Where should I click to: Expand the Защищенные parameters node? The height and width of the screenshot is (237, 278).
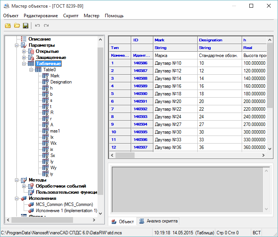[x=24, y=57]
